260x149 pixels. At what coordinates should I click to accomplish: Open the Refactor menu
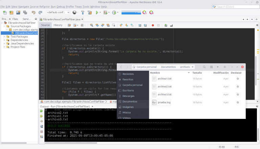(x=45, y=7)
